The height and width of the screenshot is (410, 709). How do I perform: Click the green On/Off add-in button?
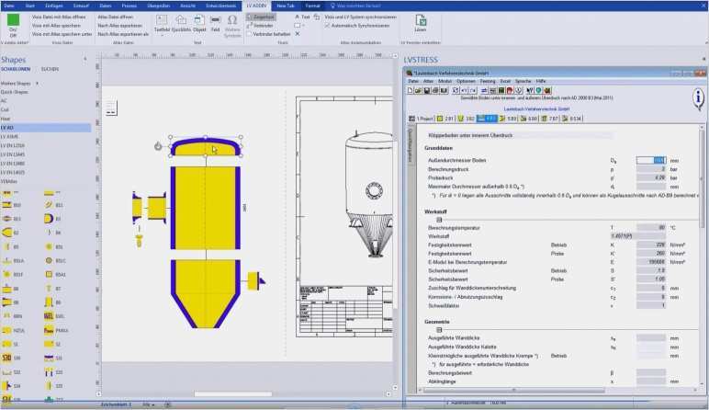pyautogui.click(x=13, y=26)
